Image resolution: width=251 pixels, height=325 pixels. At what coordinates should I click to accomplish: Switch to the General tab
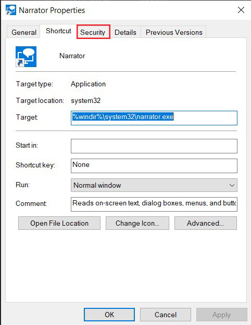[x=23, y=32]
